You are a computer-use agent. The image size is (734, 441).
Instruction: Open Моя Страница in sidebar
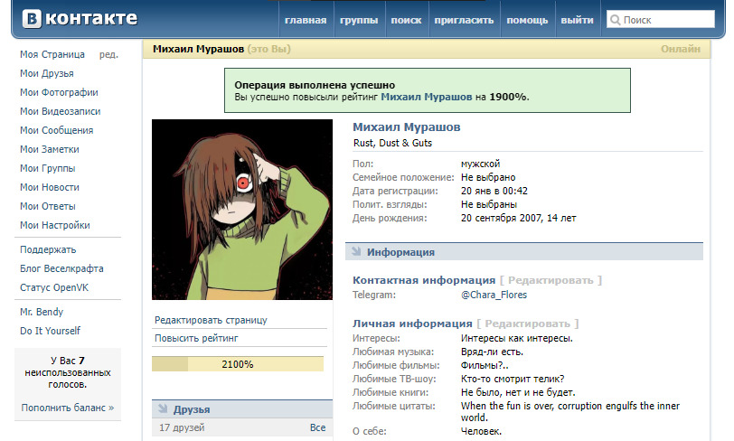point(52,54)
